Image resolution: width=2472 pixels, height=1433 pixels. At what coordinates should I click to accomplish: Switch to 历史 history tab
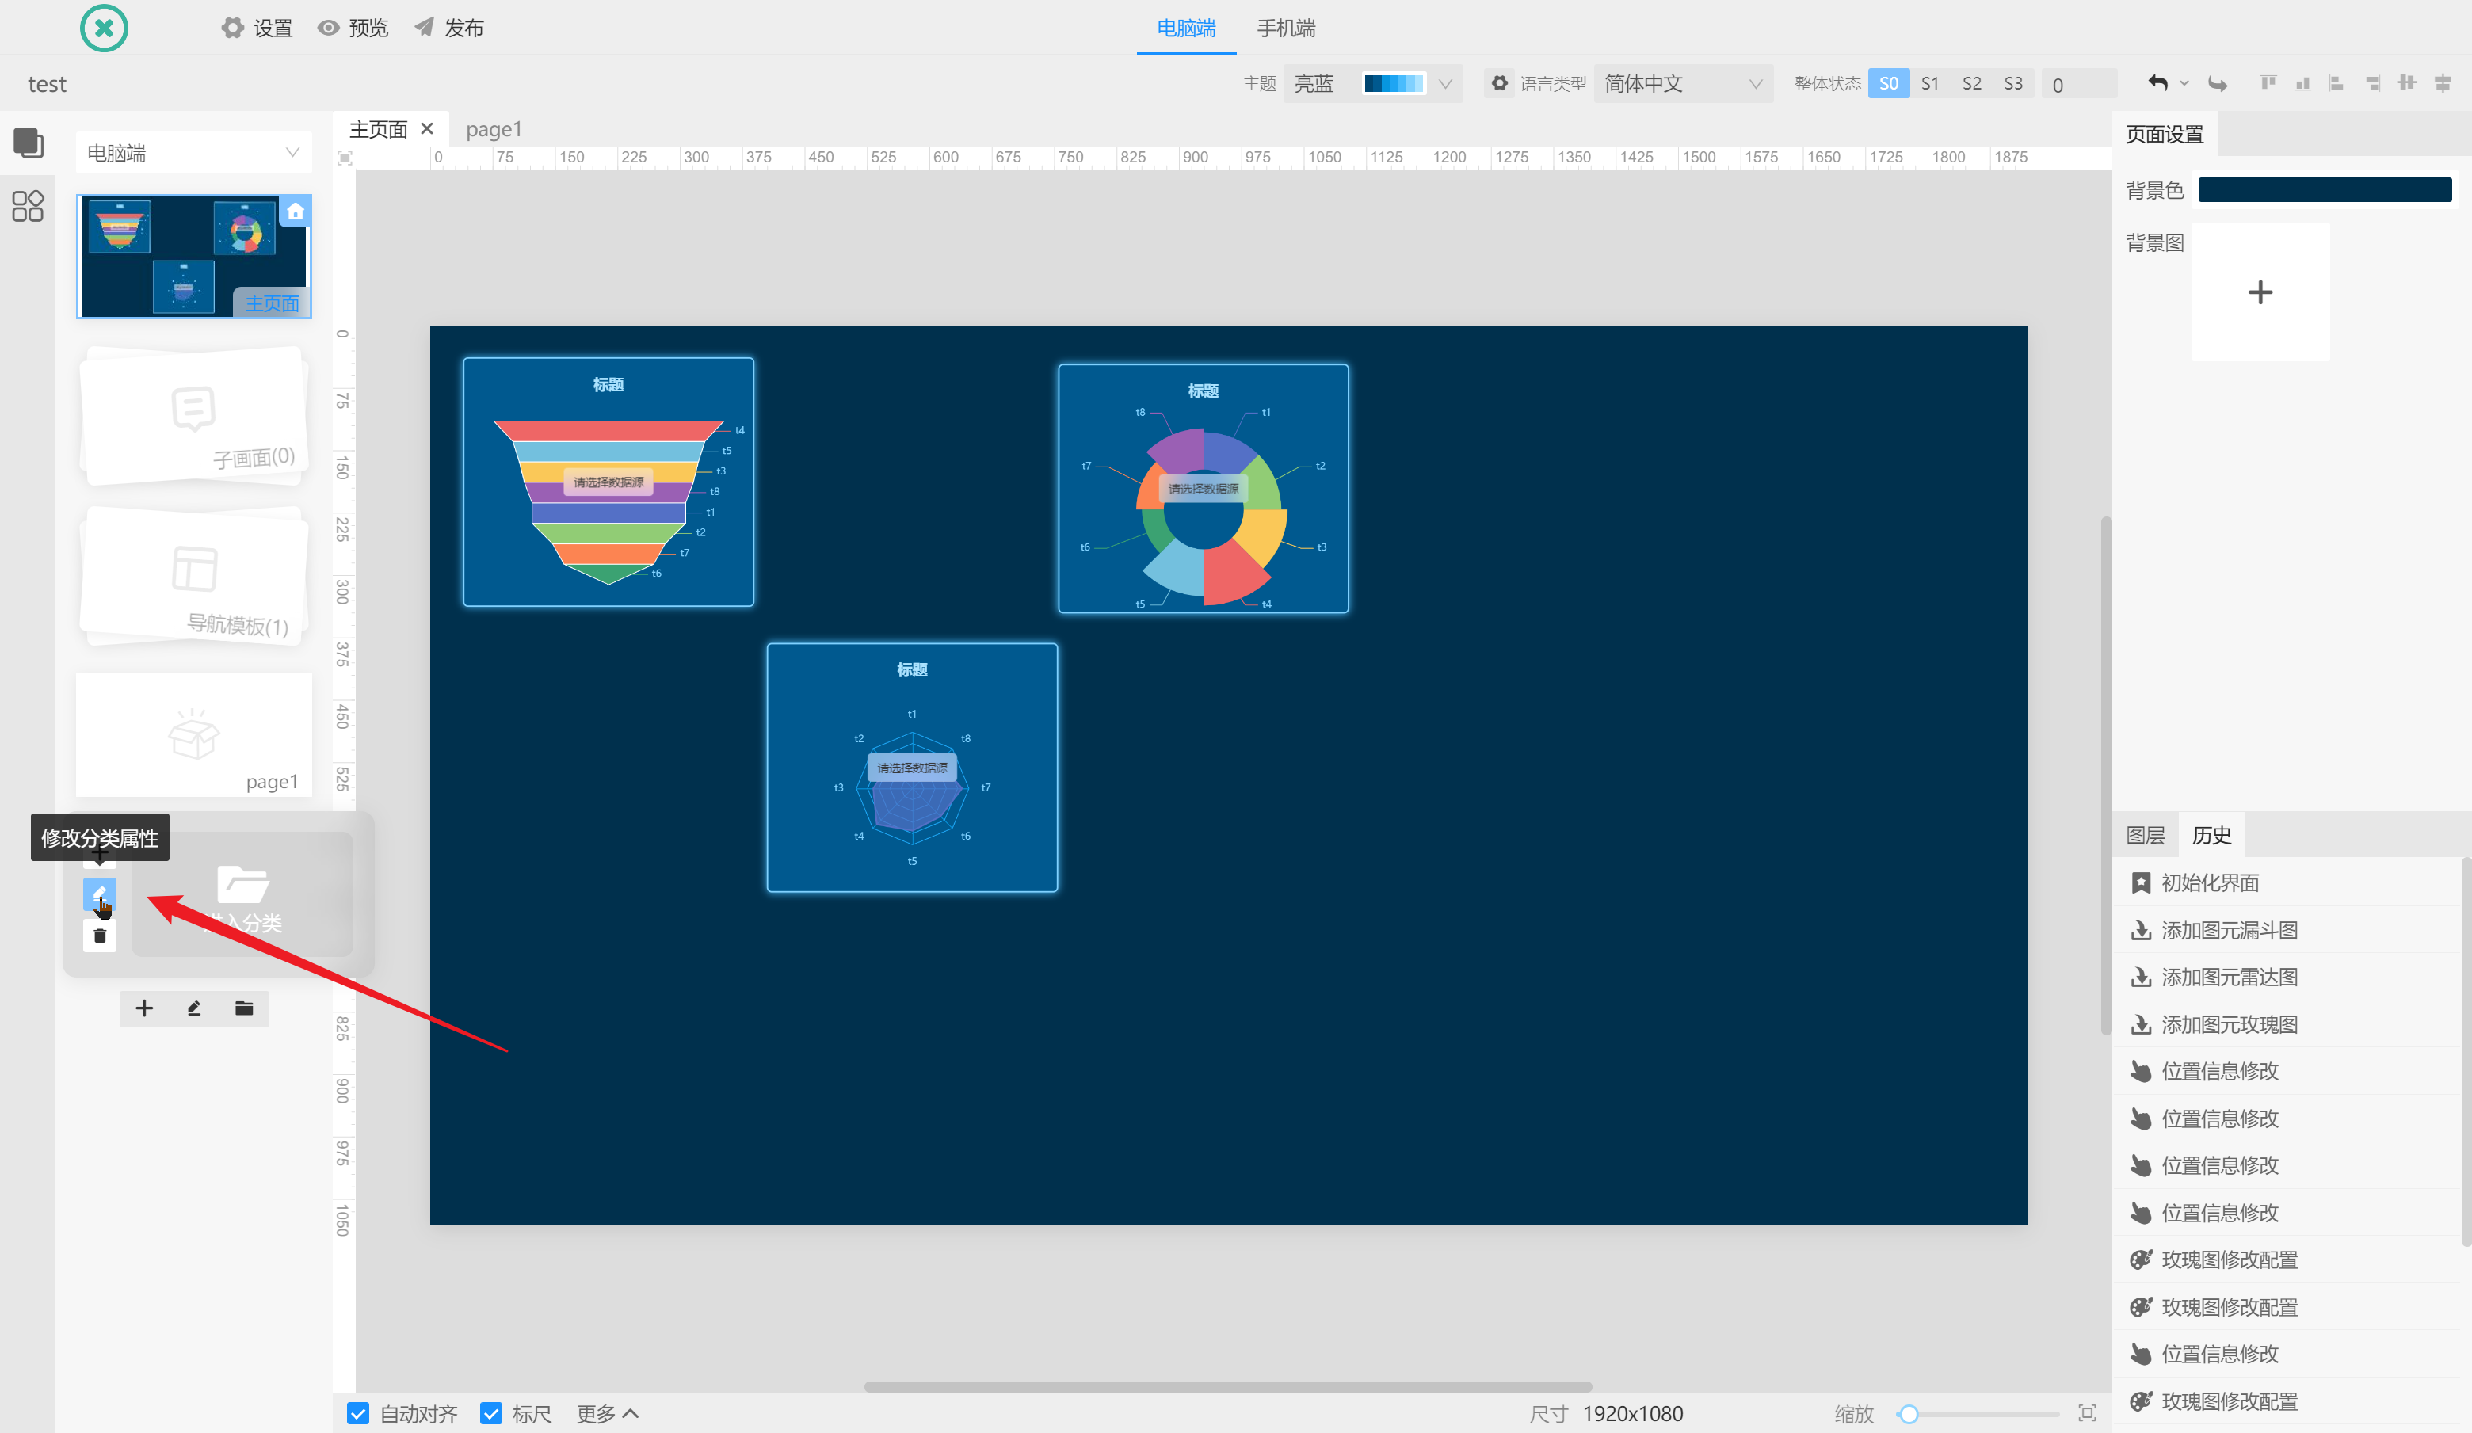tap(2211, 835)
